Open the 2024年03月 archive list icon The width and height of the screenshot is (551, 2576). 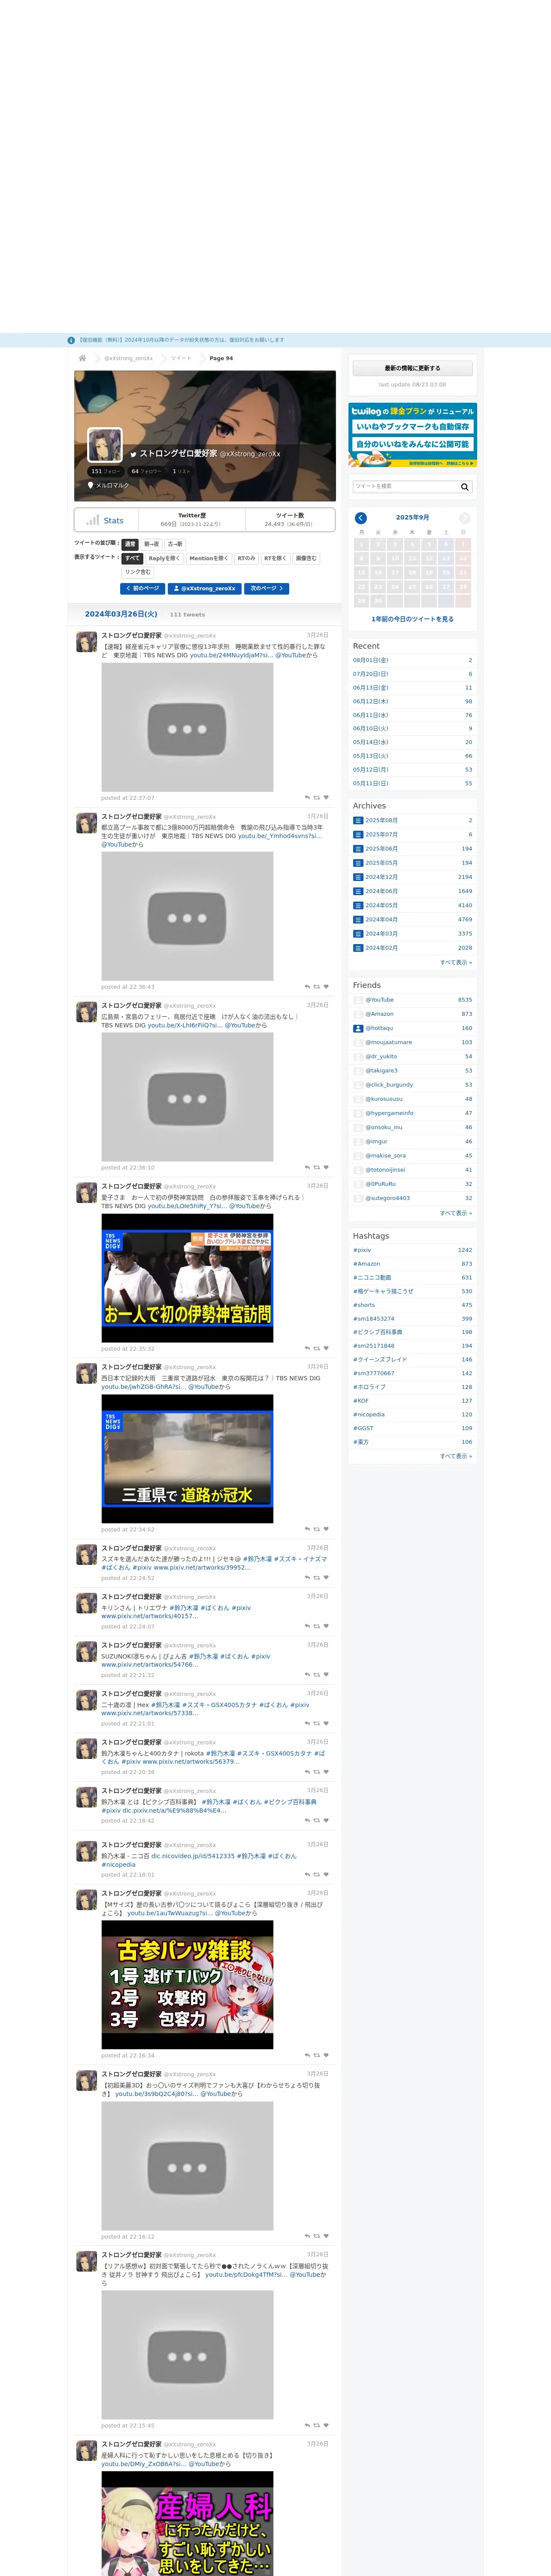click(358, 934)
